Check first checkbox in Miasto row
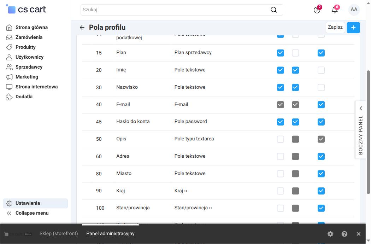The width and height of the screenshot is (371, 244). pos(281,174)
